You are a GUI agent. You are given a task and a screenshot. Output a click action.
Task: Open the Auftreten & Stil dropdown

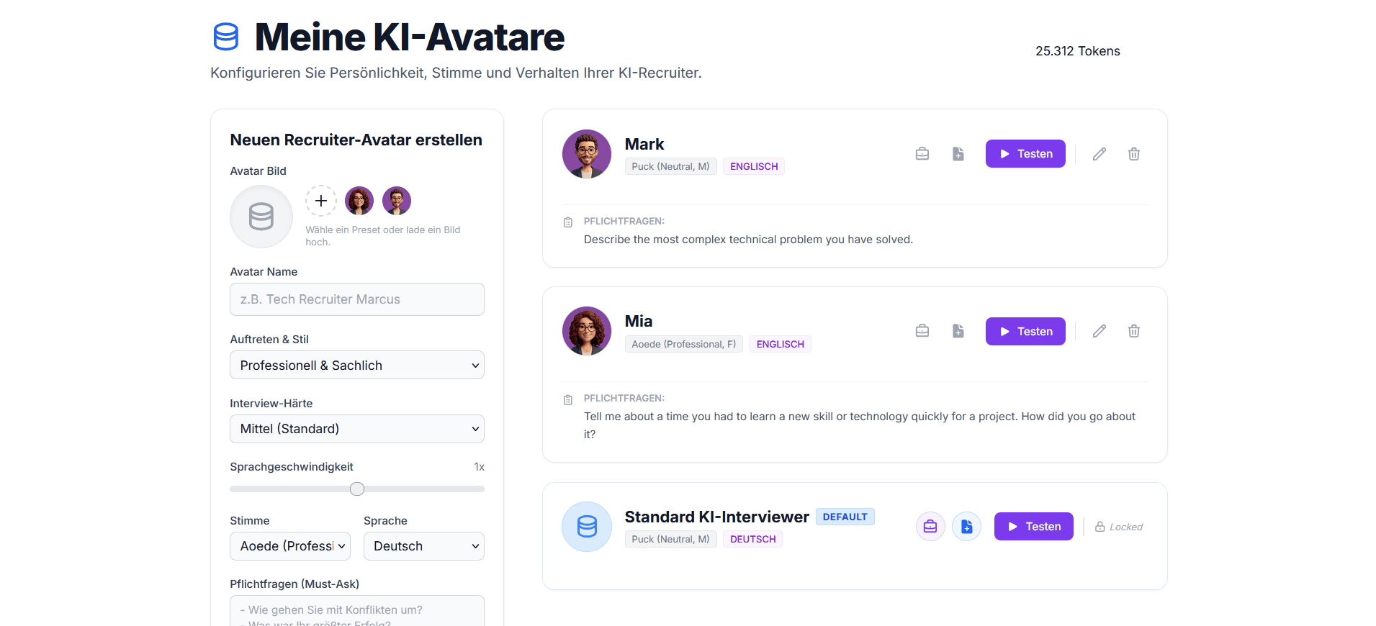(357, 365)
